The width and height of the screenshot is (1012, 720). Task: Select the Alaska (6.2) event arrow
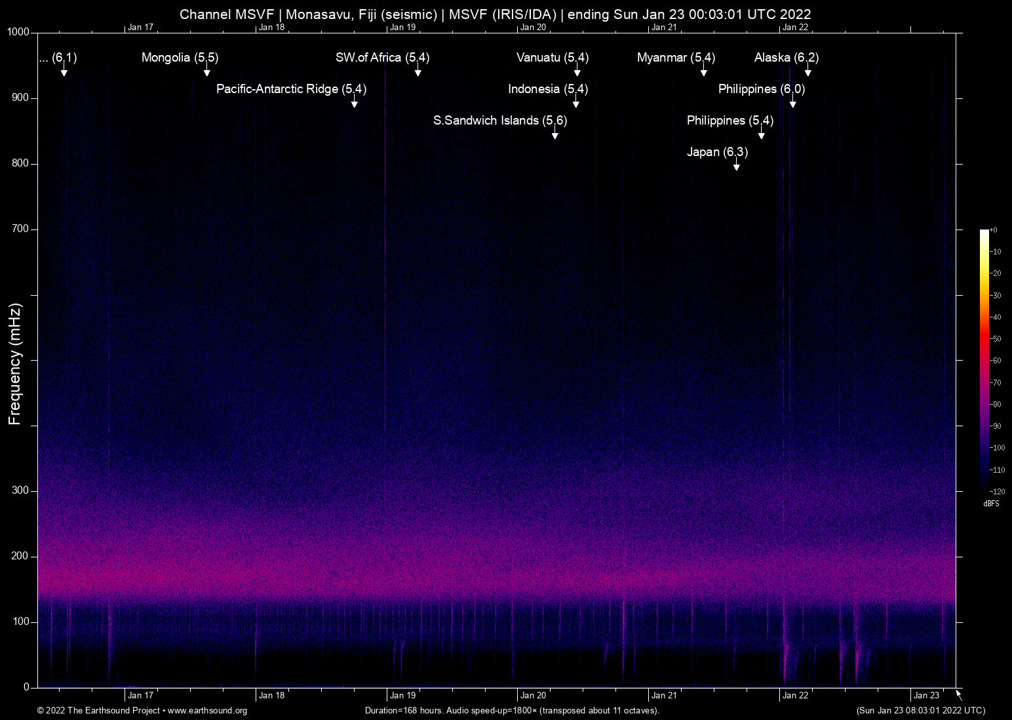[x=808, y=72]
